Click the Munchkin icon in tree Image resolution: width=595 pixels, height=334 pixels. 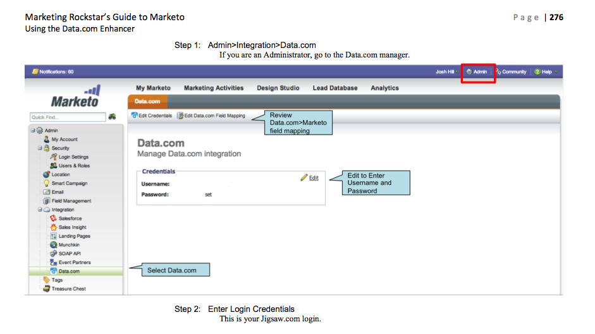pyautogui.click(x=54, y=244)
